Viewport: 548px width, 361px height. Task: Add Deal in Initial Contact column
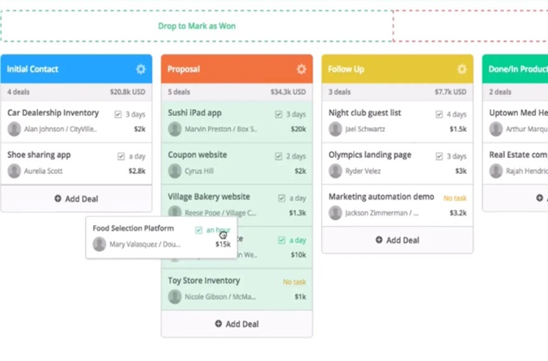click(76, 198)
